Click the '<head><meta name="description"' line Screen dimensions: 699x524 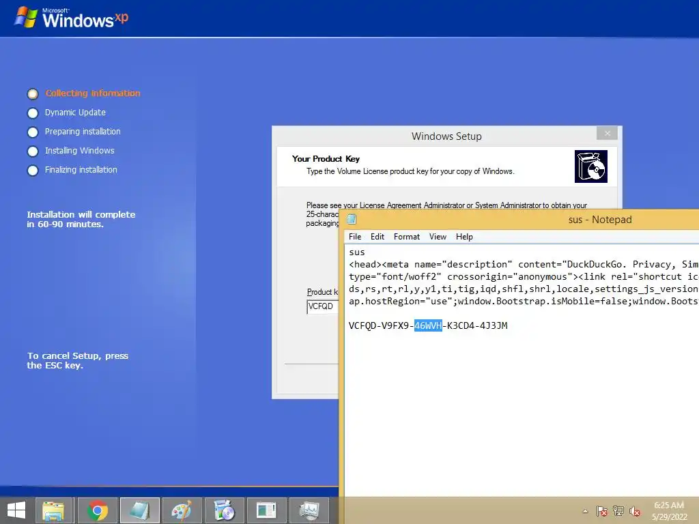tap(524, 265)
